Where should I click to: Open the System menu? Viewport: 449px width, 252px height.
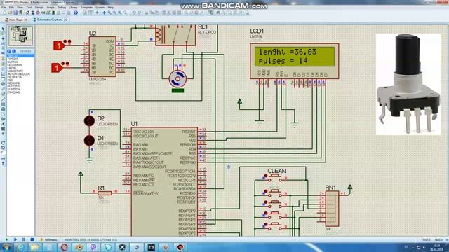[100, 8]
